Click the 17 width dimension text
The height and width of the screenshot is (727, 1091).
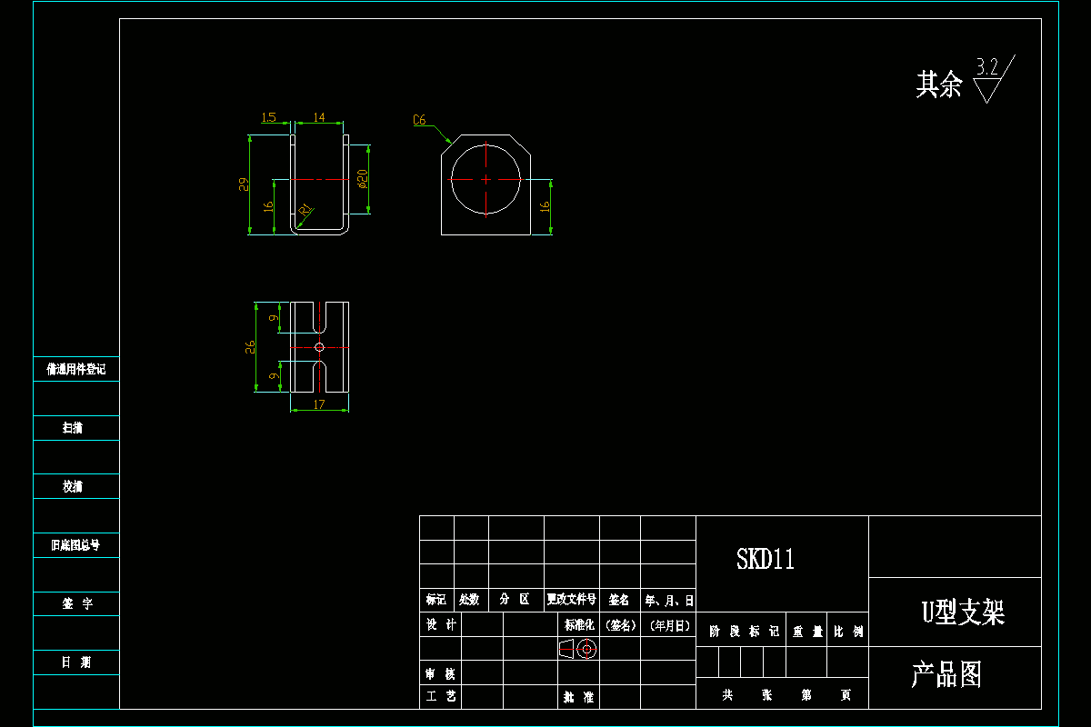(x=319, y=404)
